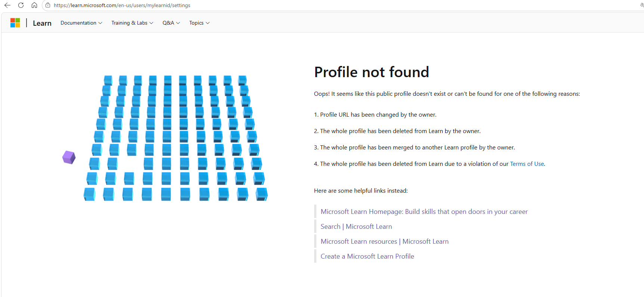The height and width of the screenshot is (297, 644).
Task: Click the Microsoft four-square logo
Action: [x=15, y=23]
